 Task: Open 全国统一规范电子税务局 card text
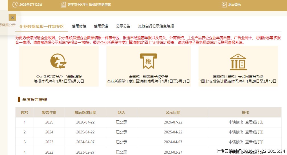pyautogui.click(x=148, y=77)
